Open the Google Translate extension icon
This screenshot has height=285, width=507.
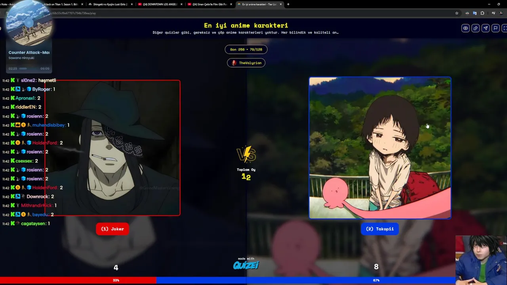click(475, 13)
